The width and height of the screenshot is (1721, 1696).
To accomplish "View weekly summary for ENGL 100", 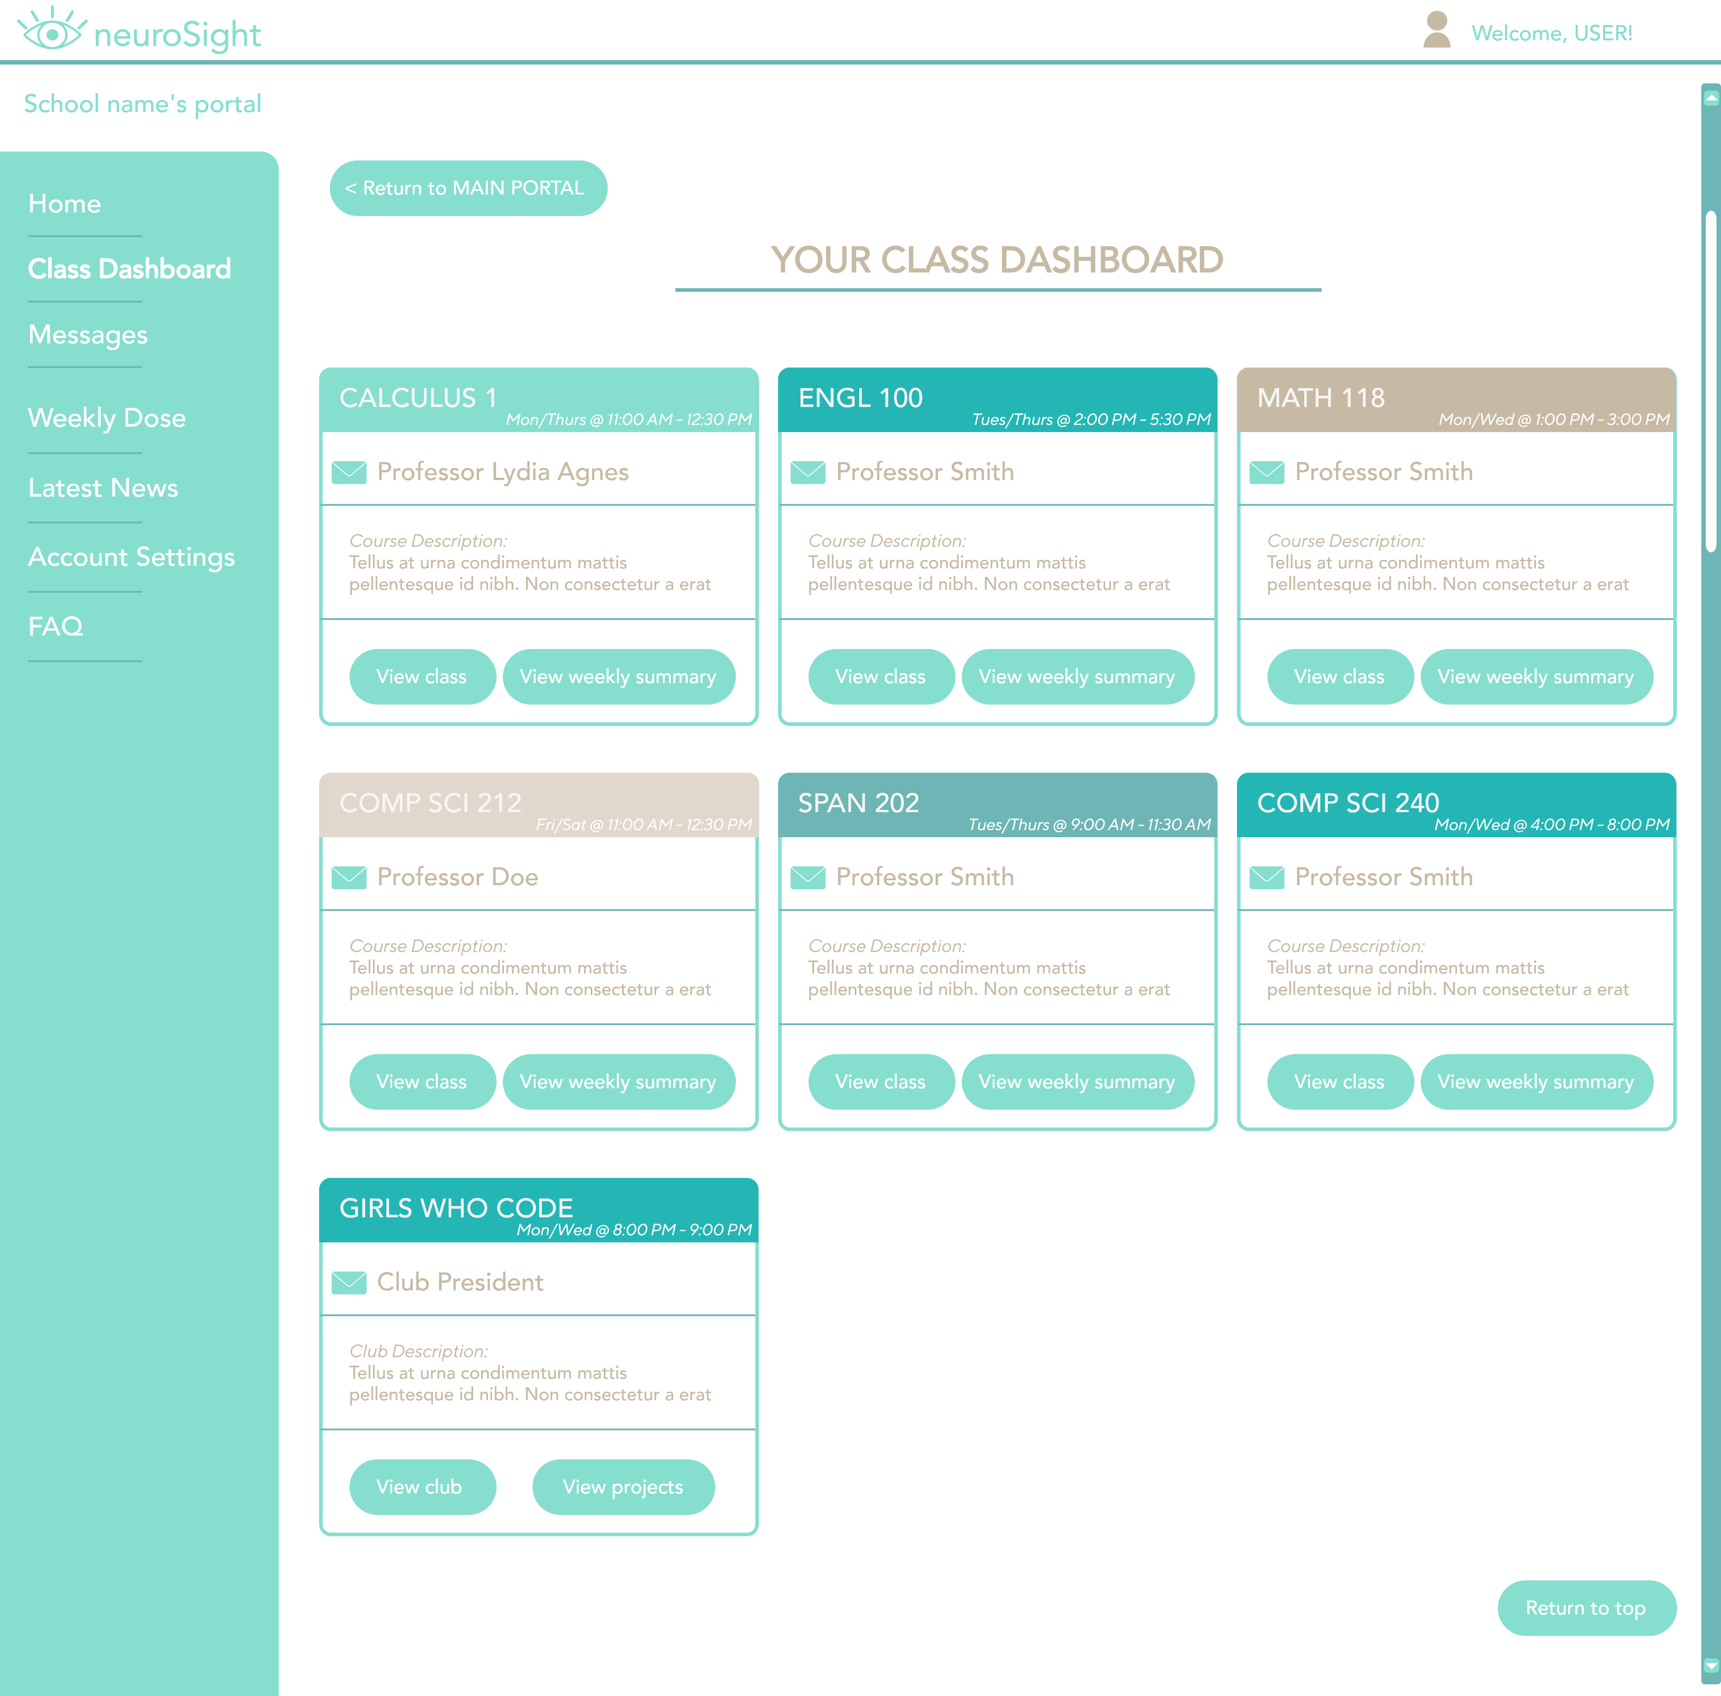I will pos(1076,677).
